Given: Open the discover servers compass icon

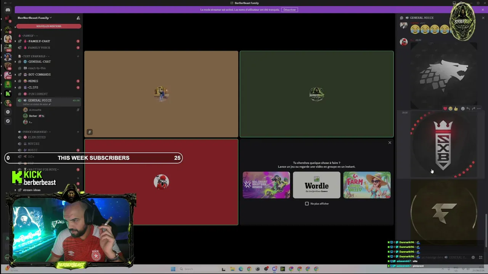Looking at the screenshot, I should (8, 121).
